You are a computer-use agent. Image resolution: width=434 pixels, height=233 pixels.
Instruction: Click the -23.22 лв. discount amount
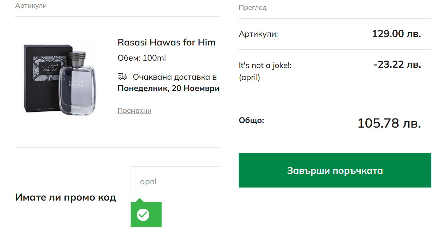click(x=397, y=65)
